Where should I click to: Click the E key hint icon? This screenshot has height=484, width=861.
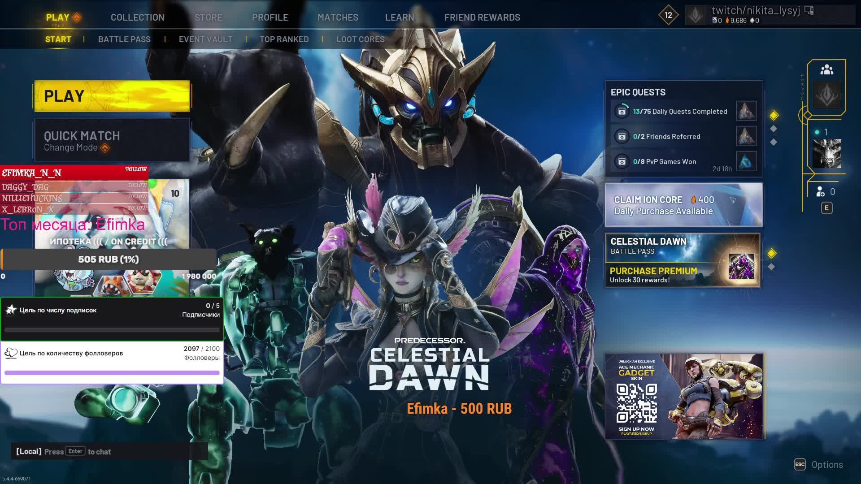click(826, 208)
